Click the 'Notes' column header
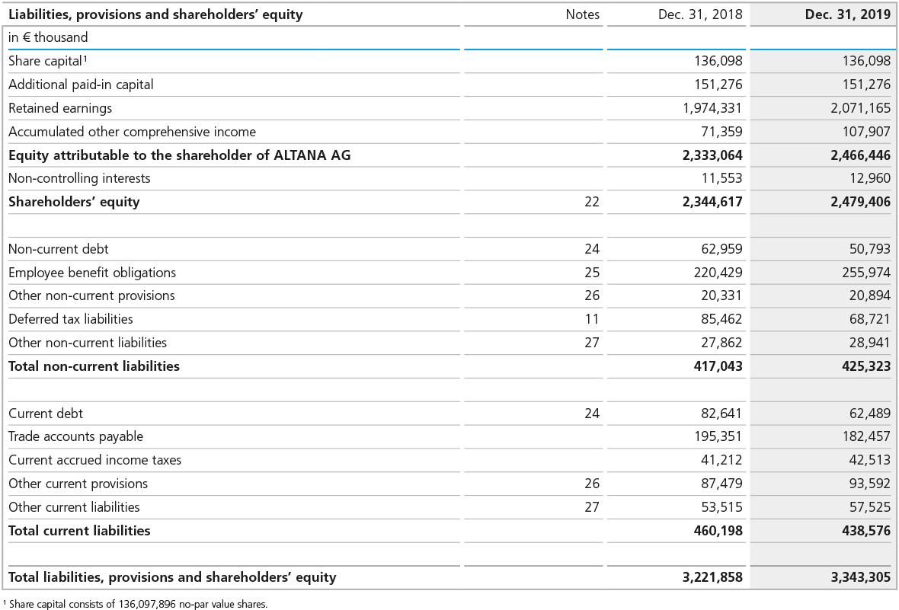 [582, 14]
